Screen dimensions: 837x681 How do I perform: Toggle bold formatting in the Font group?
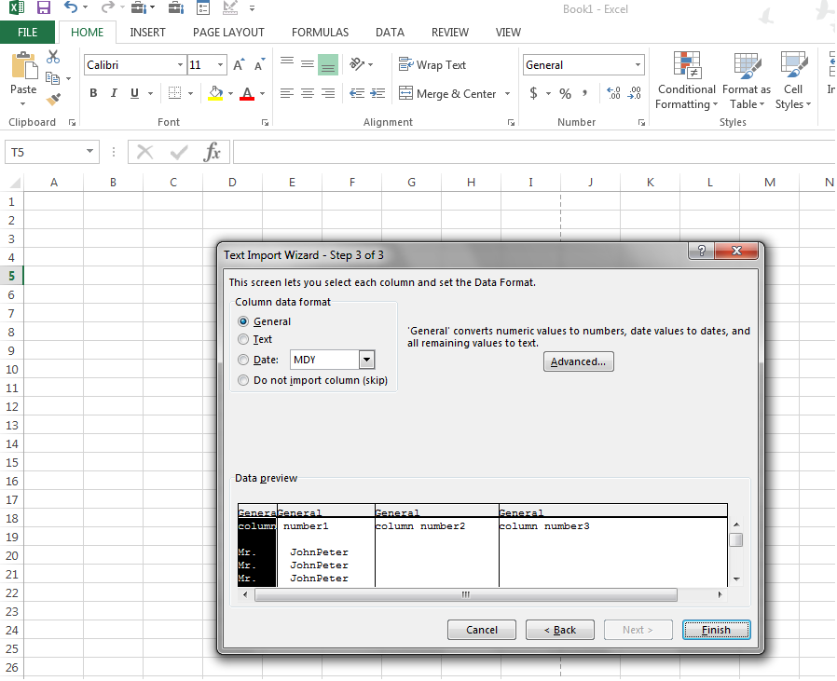click(92, 93)
